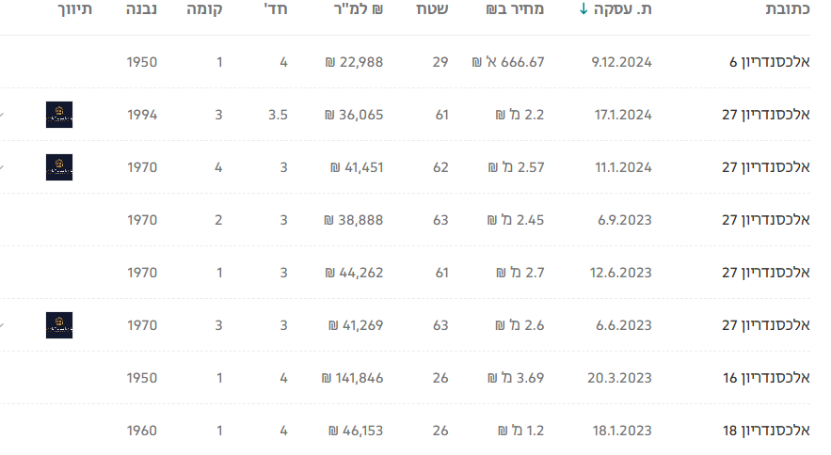Click the חד' rooms column header
Viewport: 831px width, 455px height.
[276, 10]
